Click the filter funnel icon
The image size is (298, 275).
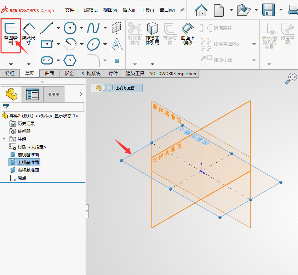(6, 107)
